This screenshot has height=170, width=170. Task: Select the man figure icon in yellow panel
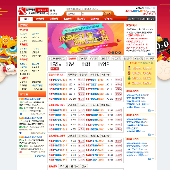coord(129,68)
